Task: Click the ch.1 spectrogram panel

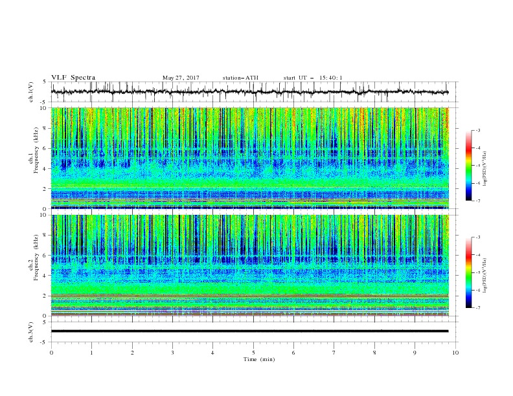Action: pos(250,158)
